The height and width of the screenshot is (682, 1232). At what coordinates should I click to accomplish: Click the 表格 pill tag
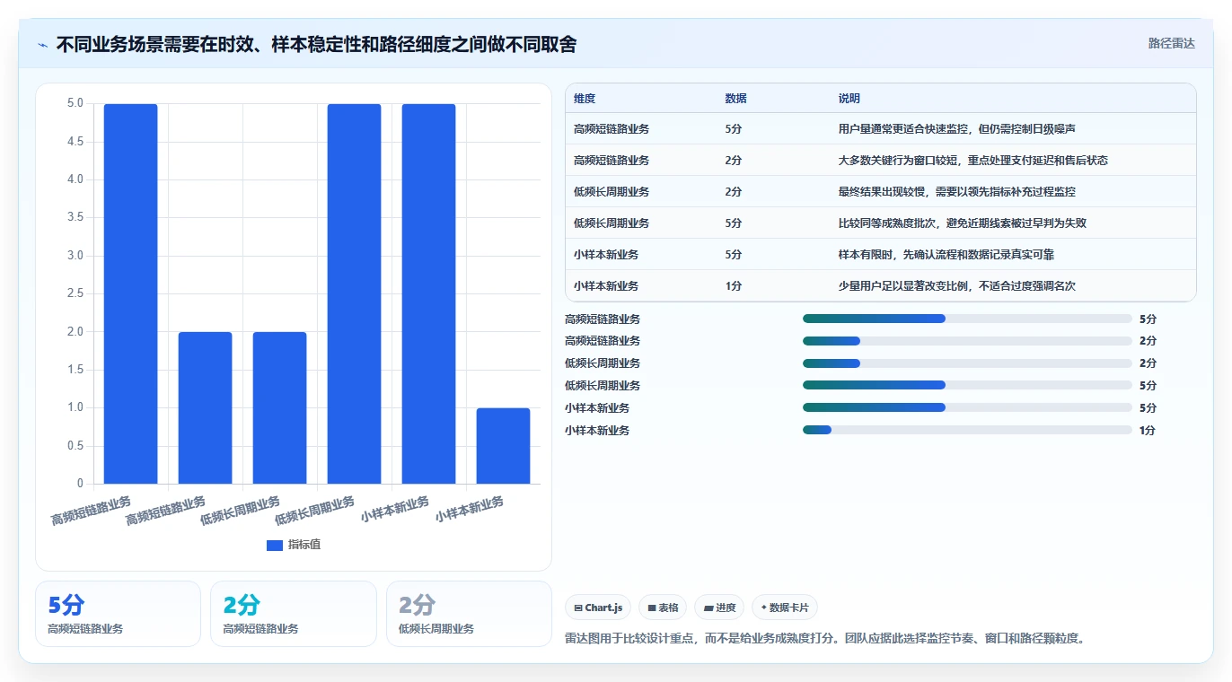pos(663,608)
